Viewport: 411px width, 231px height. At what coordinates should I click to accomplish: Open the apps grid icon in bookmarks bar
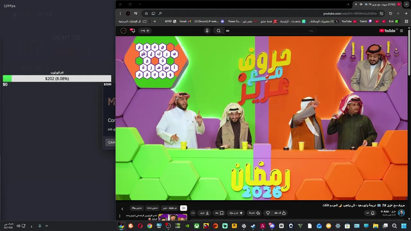coord(407,21)
